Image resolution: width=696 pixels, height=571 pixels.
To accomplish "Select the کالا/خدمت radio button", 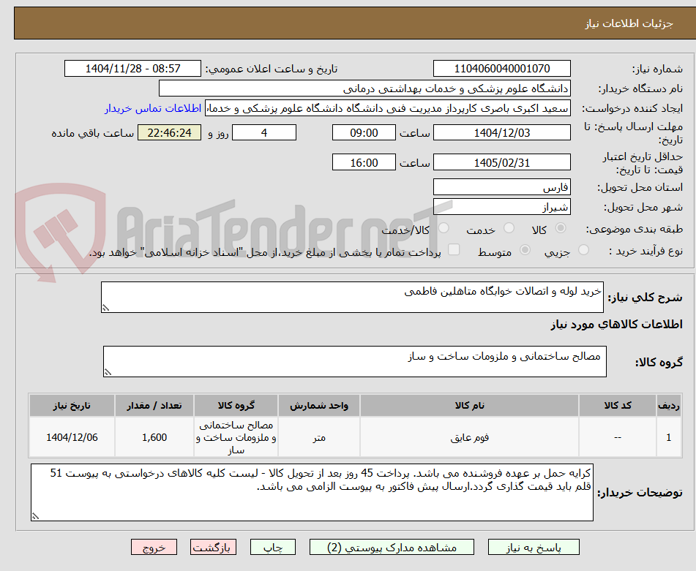I will pos(444,228).
